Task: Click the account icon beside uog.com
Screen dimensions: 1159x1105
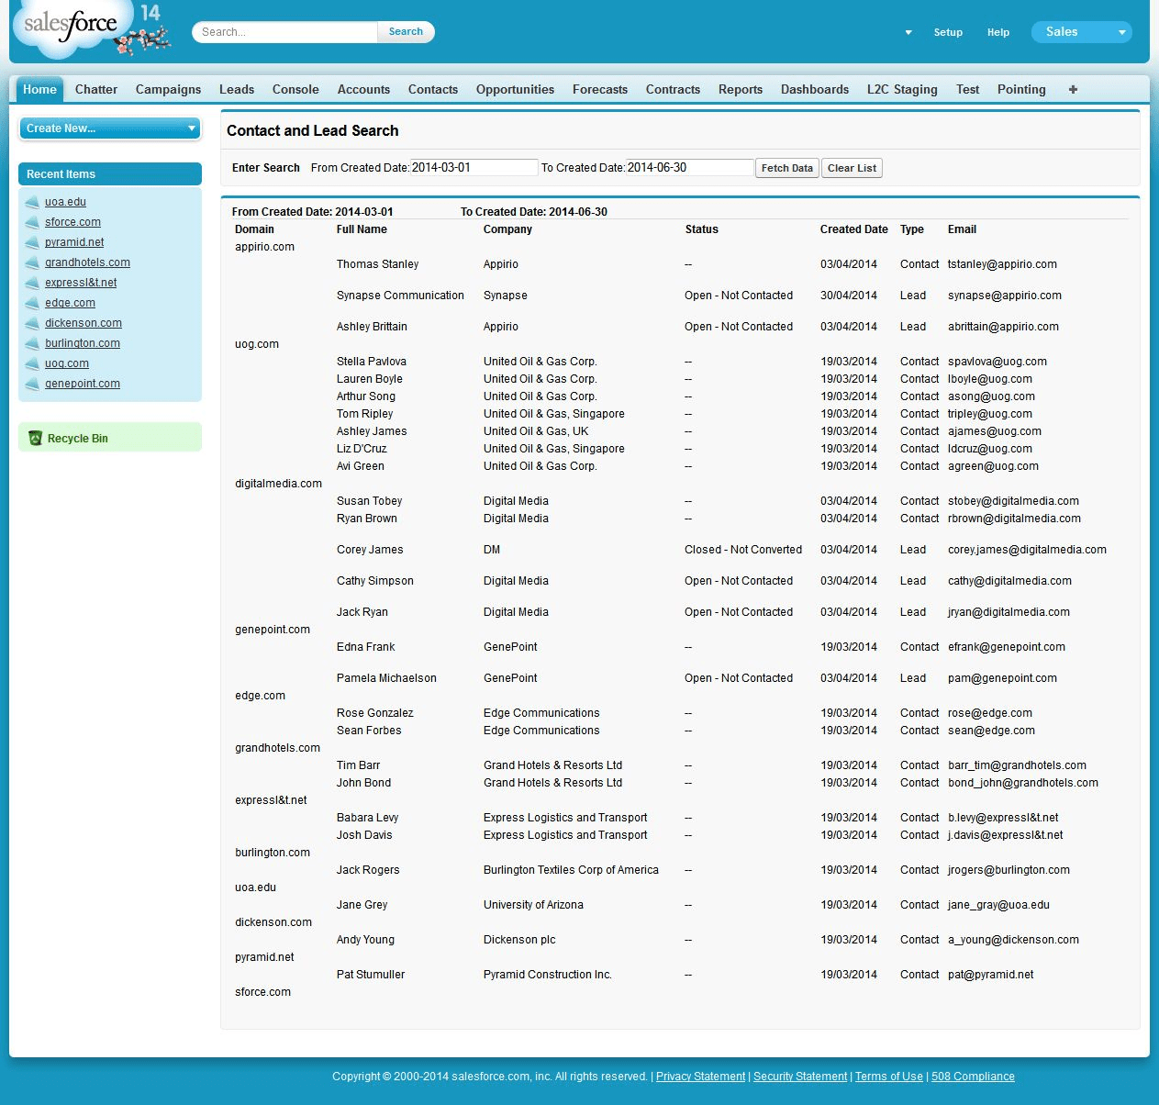Action: click(x=32, y=363)
